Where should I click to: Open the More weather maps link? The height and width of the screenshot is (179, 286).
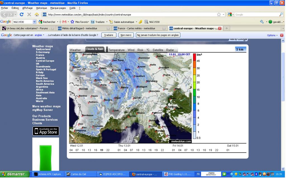pos(46,106)
